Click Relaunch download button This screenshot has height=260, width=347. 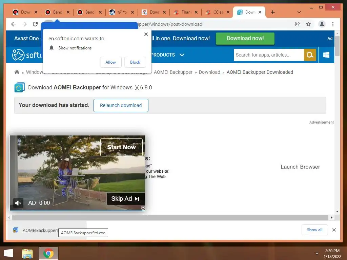(121, 106)
